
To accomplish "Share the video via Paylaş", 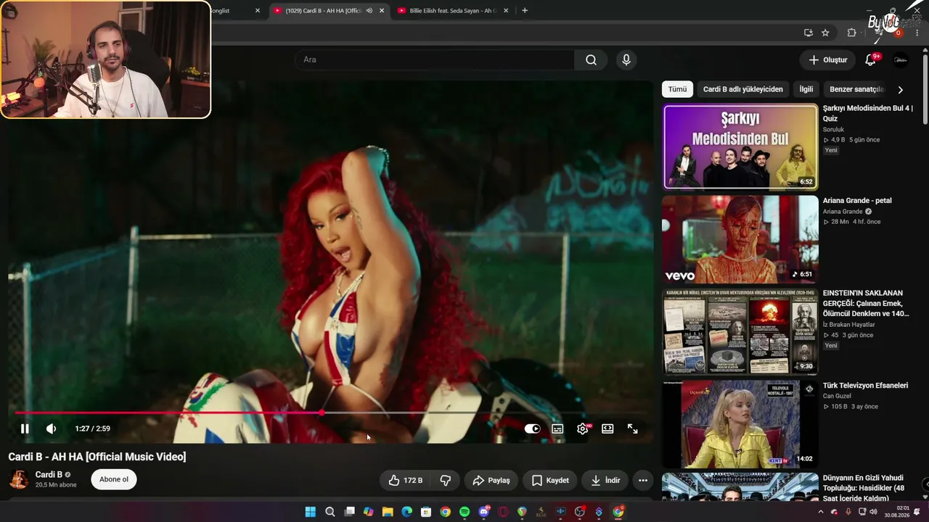I will (491, 480).
